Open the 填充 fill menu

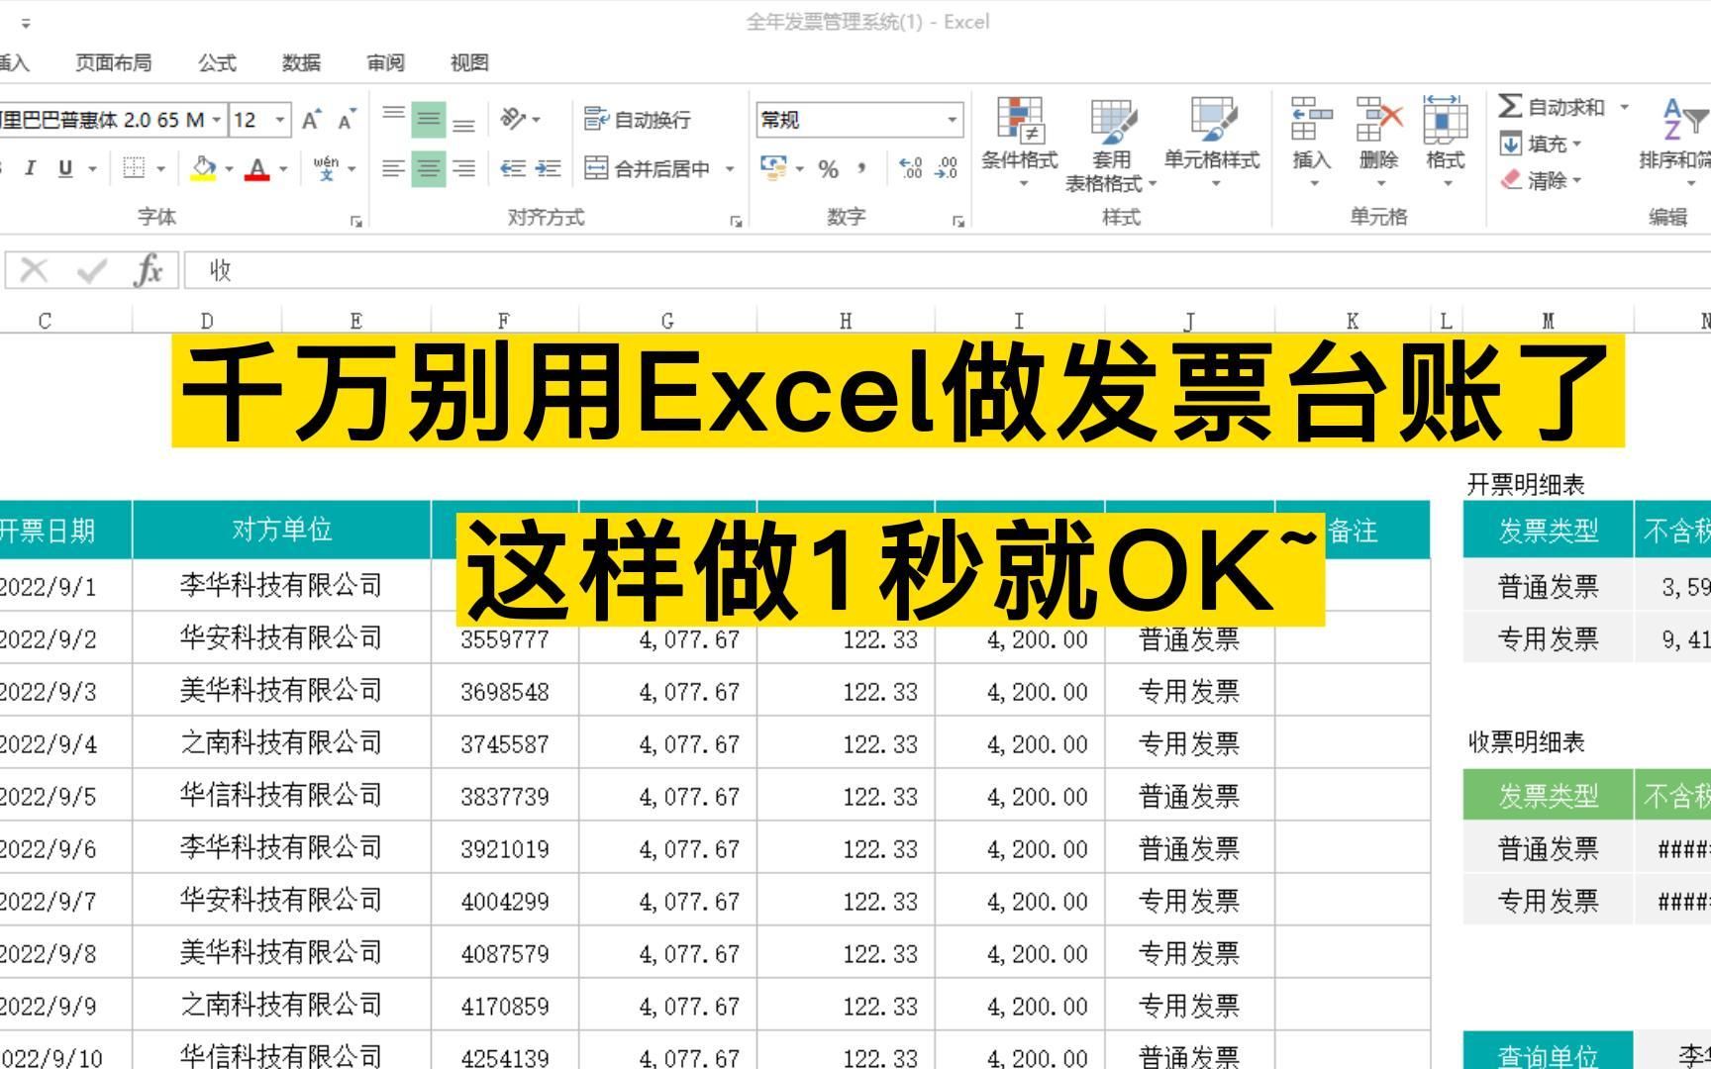[x=1541, y=145]
